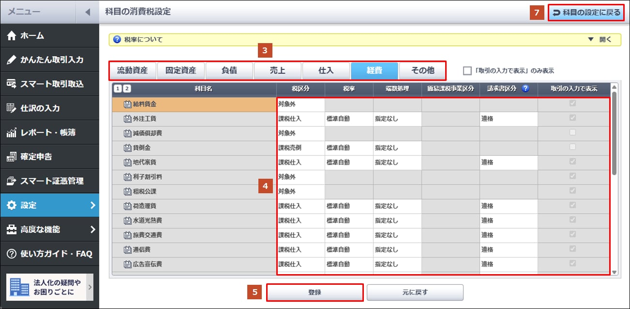Collapse the メニュー sidebar with arrow
The width and height of the screenshot is (630, 309).
(88, 12)
